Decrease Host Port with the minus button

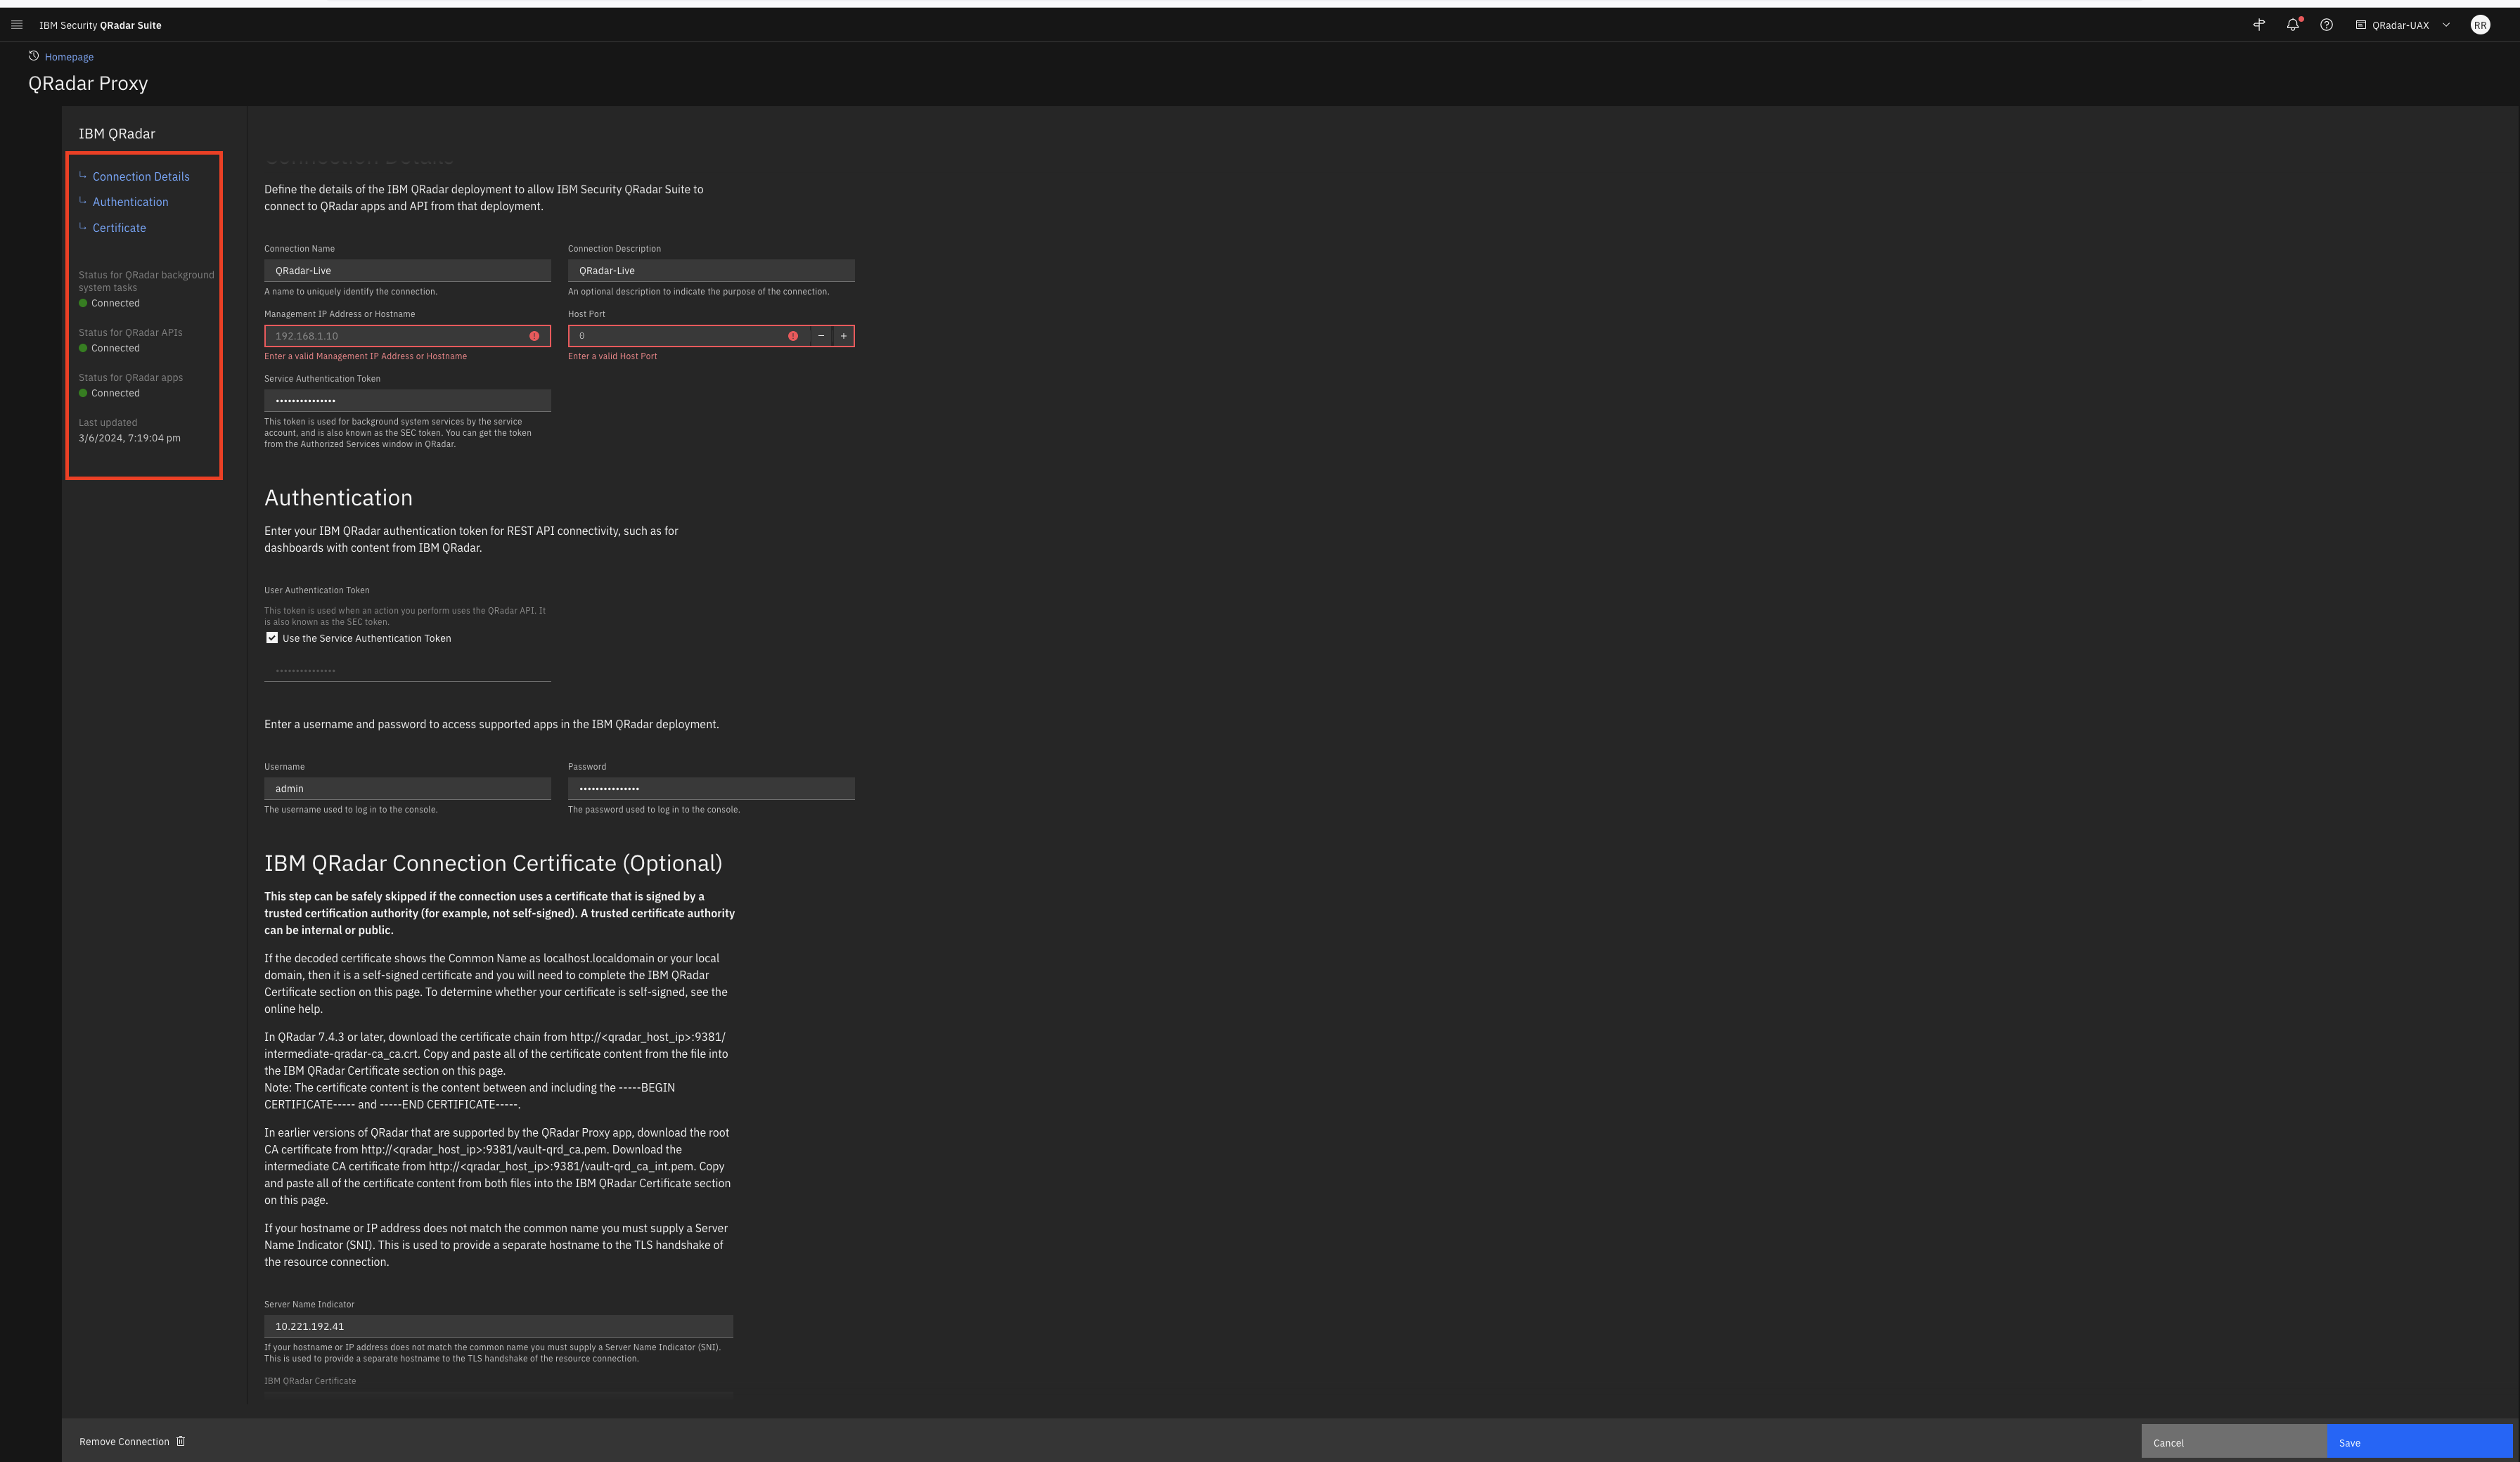821,336
